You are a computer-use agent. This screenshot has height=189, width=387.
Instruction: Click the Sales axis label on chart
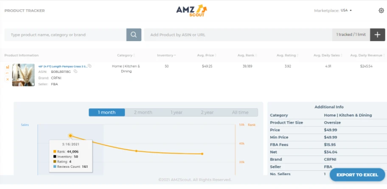click(25, 125)
